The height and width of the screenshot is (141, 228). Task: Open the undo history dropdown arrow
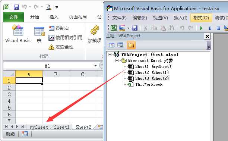coord(30,7)
